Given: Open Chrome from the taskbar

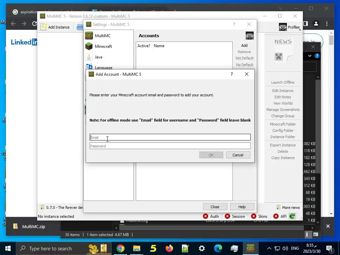Looking at the screenshot, I should coord(120,248).
